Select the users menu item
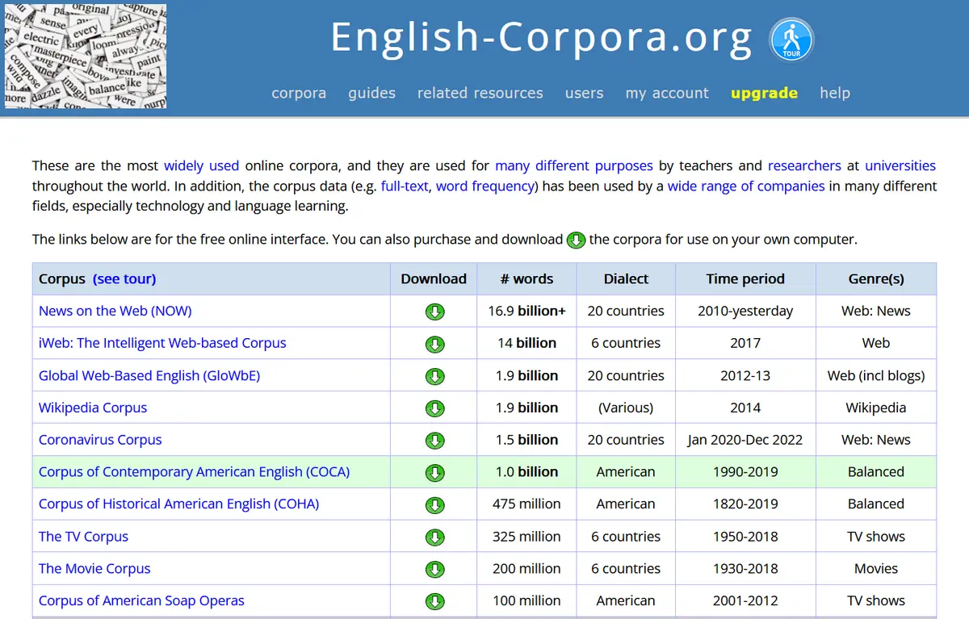The height and width of the screenshot is (619, 969). [584, 93]
